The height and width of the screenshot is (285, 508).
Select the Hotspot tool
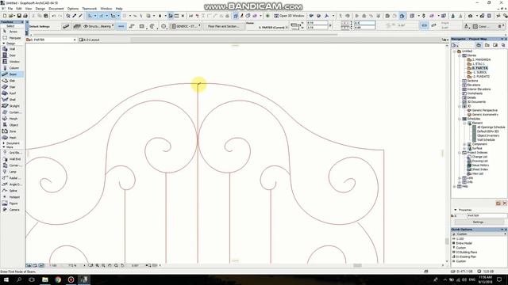(12, 197)
